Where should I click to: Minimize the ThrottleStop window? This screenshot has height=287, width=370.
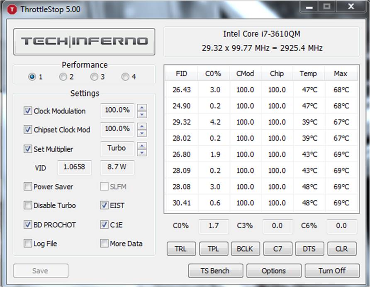pos(309,7)
